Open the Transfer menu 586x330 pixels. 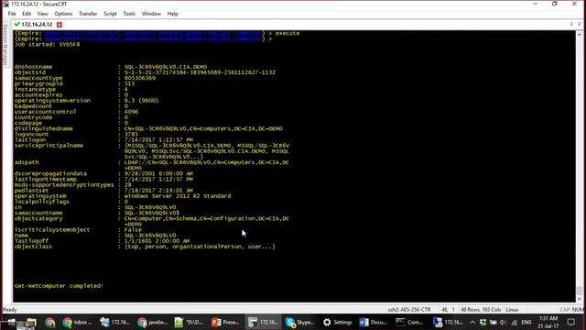pos(88,14)
